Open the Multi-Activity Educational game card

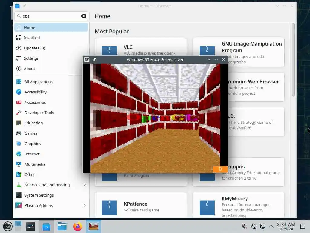tap(256, 172)
